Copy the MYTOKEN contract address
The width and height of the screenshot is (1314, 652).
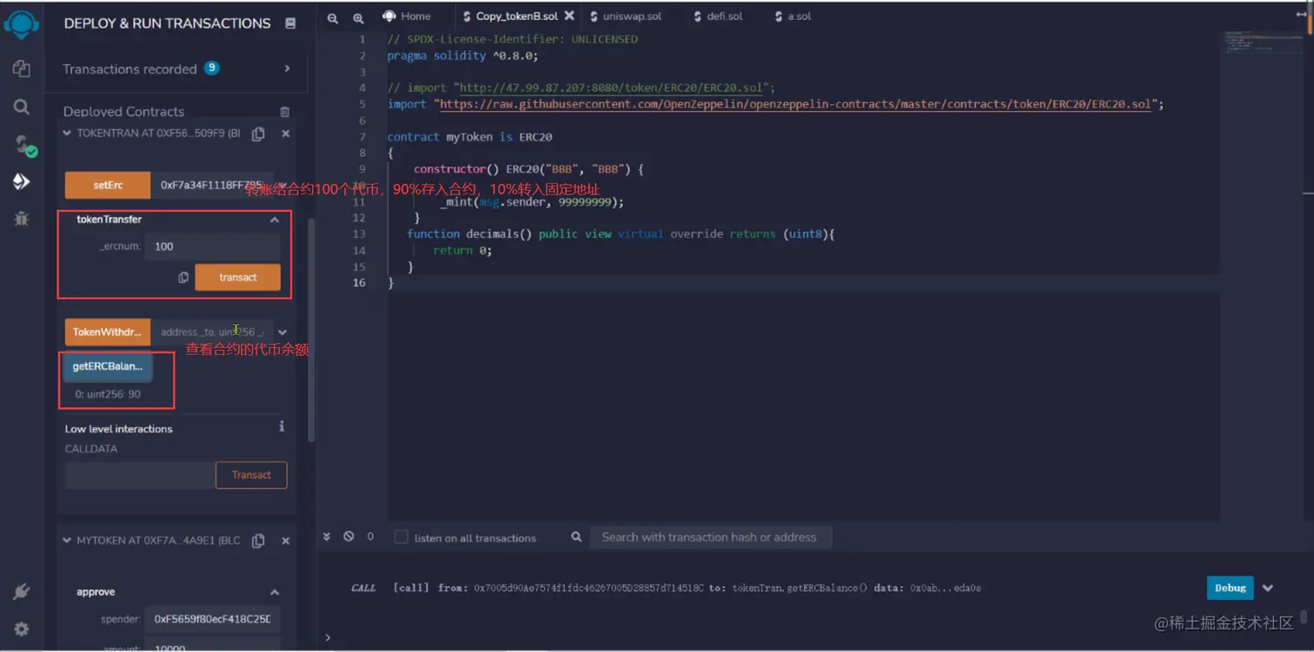(x=258, y=540)
